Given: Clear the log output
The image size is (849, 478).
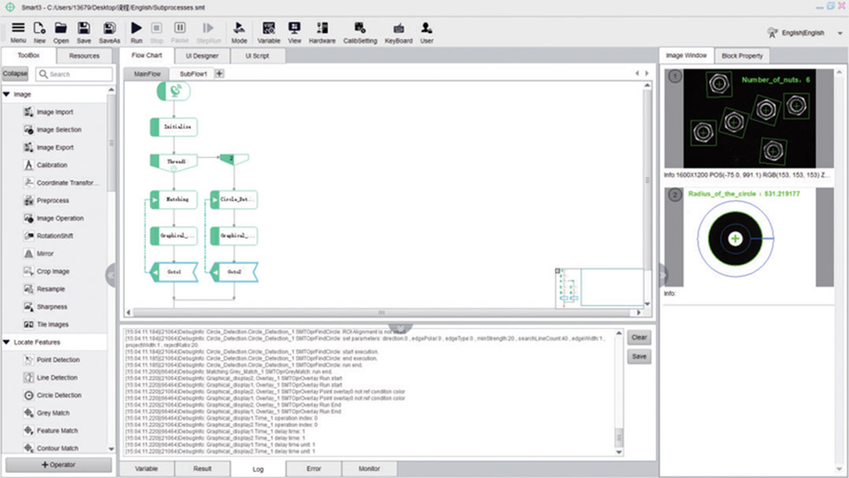Looking at the screenshot, I should (x=639, y=337).
